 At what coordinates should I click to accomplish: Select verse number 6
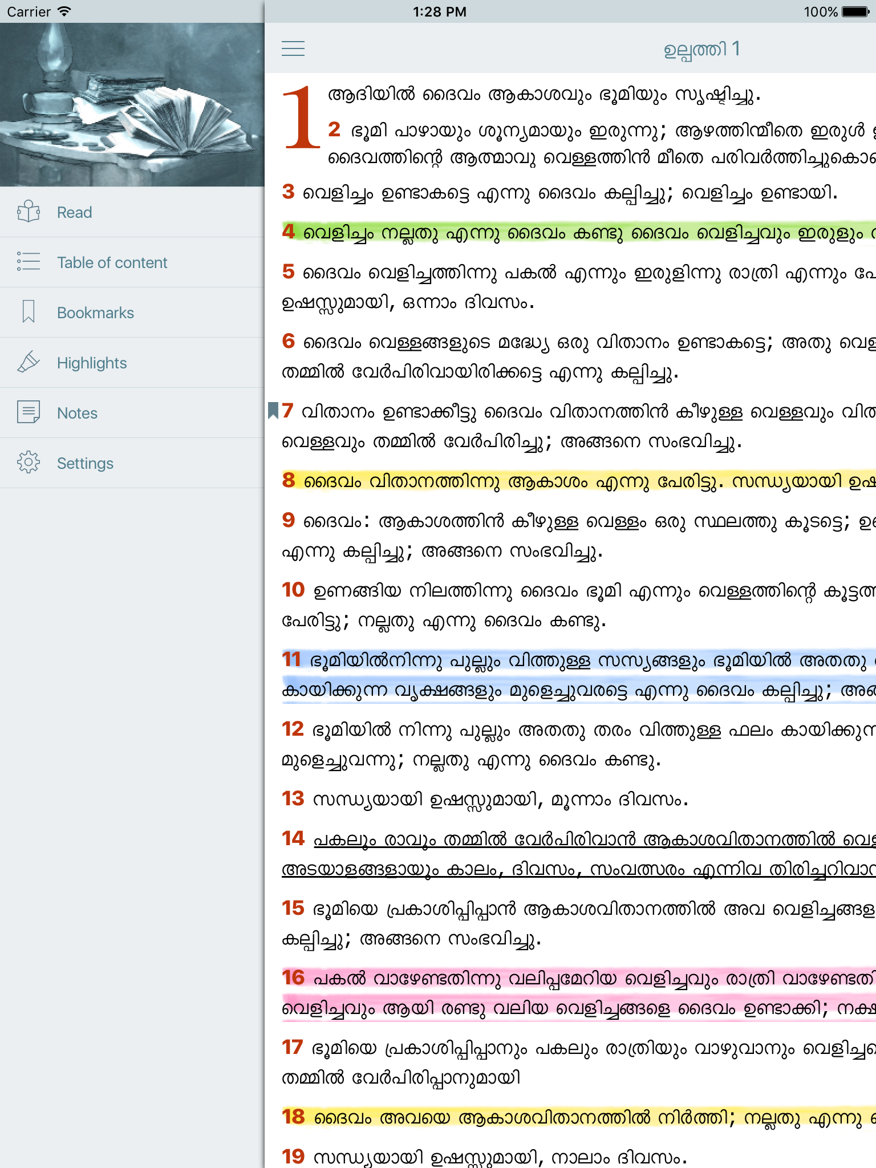pos(288,341)
